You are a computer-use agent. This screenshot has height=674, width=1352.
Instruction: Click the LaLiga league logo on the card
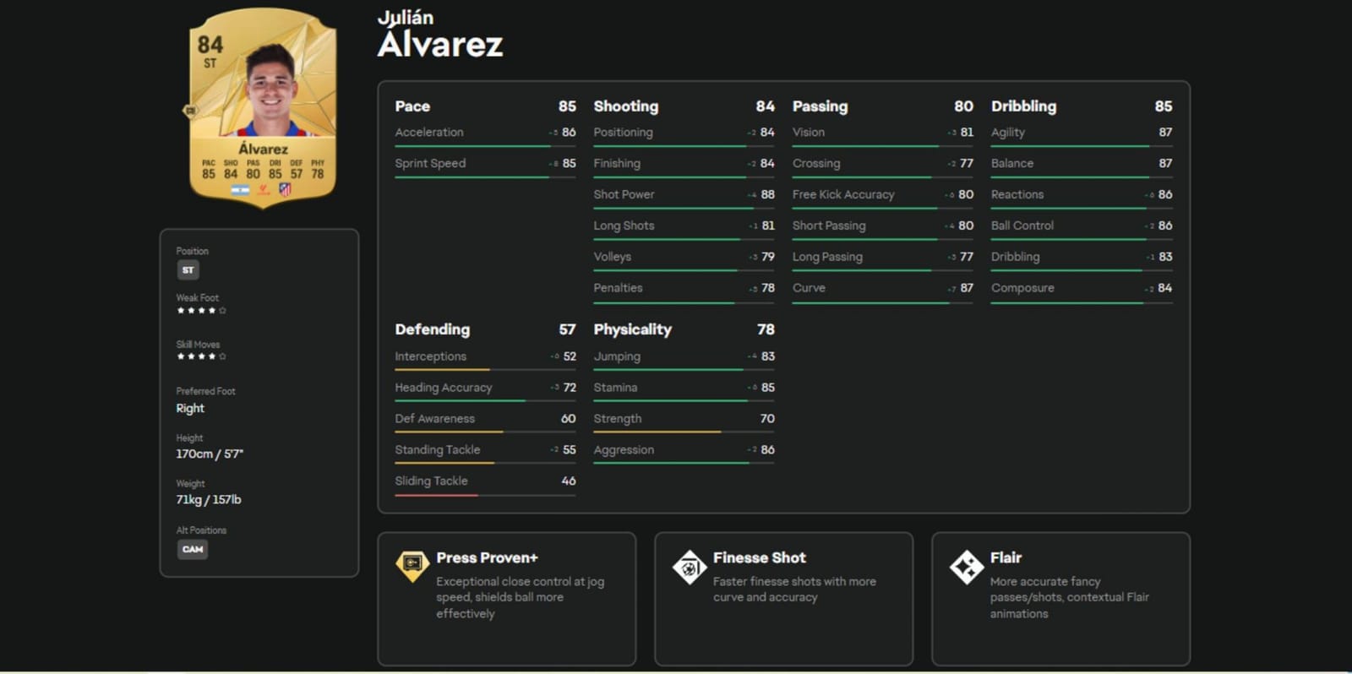tap(263, 190)
